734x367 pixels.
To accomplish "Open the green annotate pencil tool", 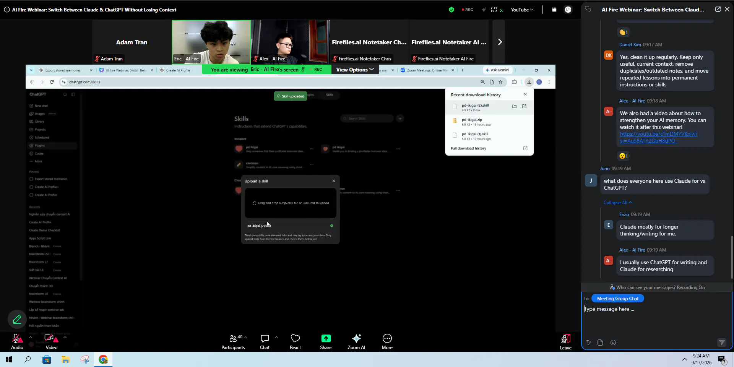I will [x=17, y=319].
